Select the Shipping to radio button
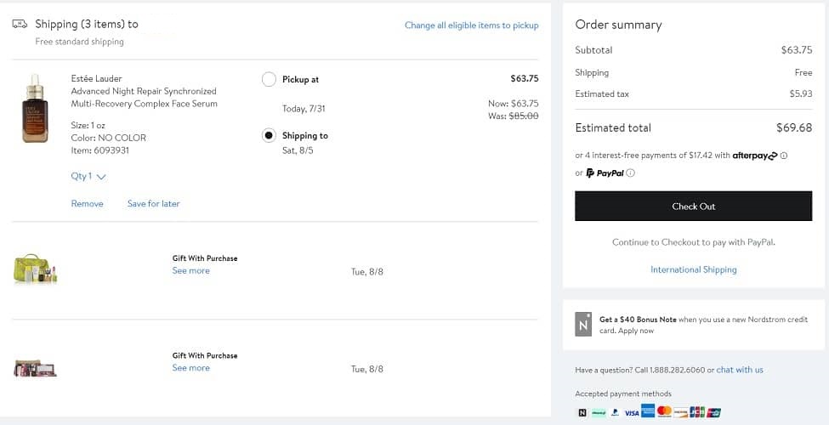The height and width of the screenshot is (425, 829). (269, 136)
